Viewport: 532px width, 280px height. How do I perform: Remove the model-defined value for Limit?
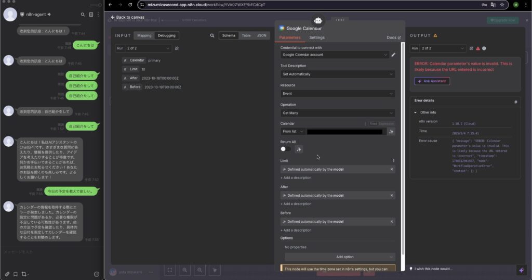point(392,169)
